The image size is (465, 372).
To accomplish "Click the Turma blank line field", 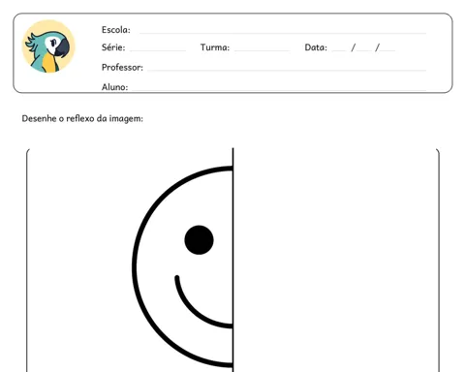I will coord(262,50).
